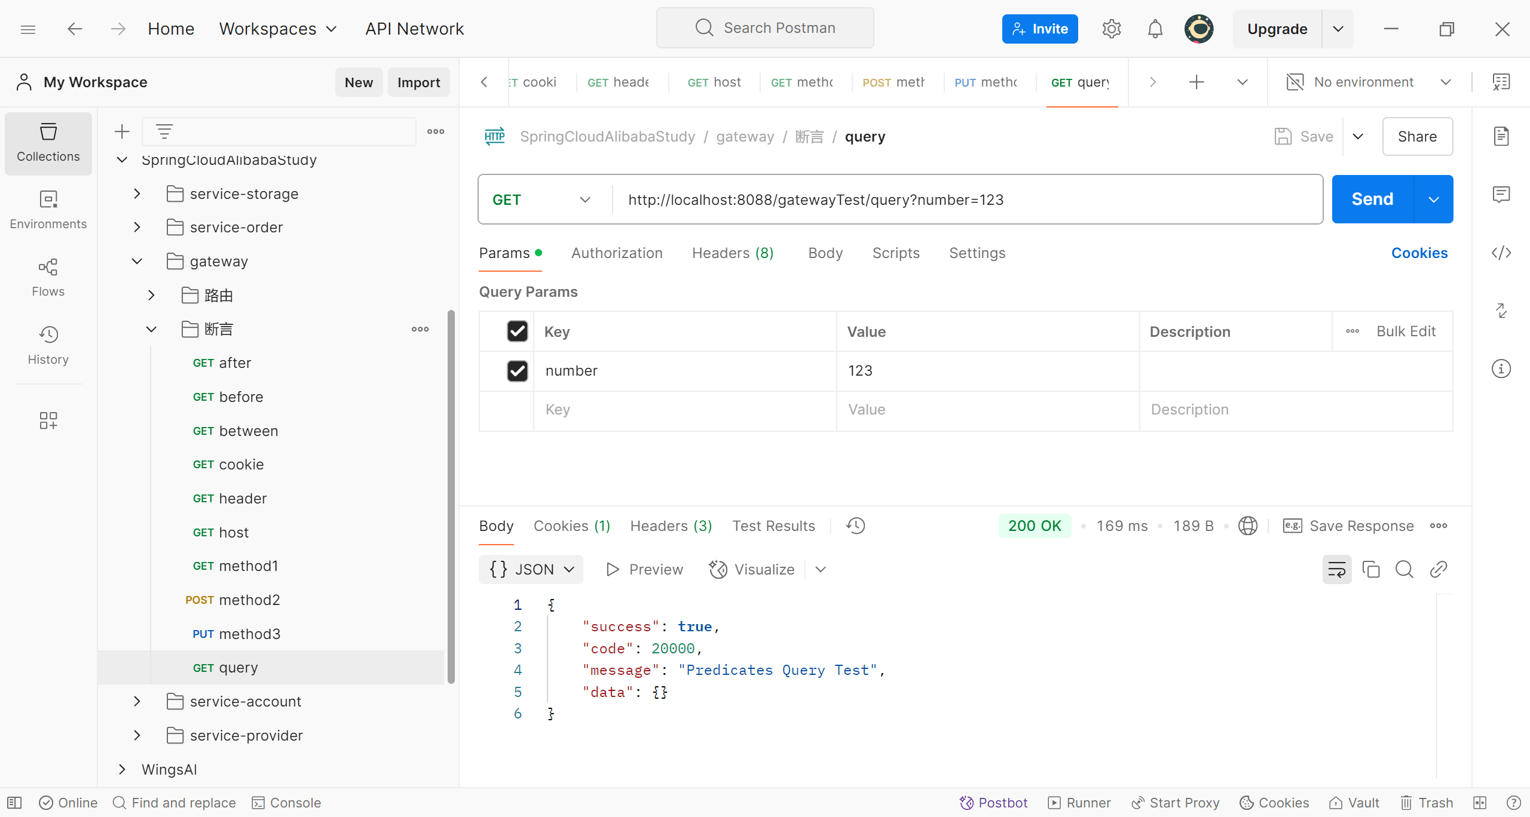Screen dimensions: 1530x817
Task: Click the New button
Action: pyautogui.click(x=359, y=82)
